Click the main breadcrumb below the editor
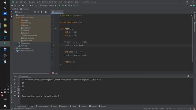 click(55, 73)
